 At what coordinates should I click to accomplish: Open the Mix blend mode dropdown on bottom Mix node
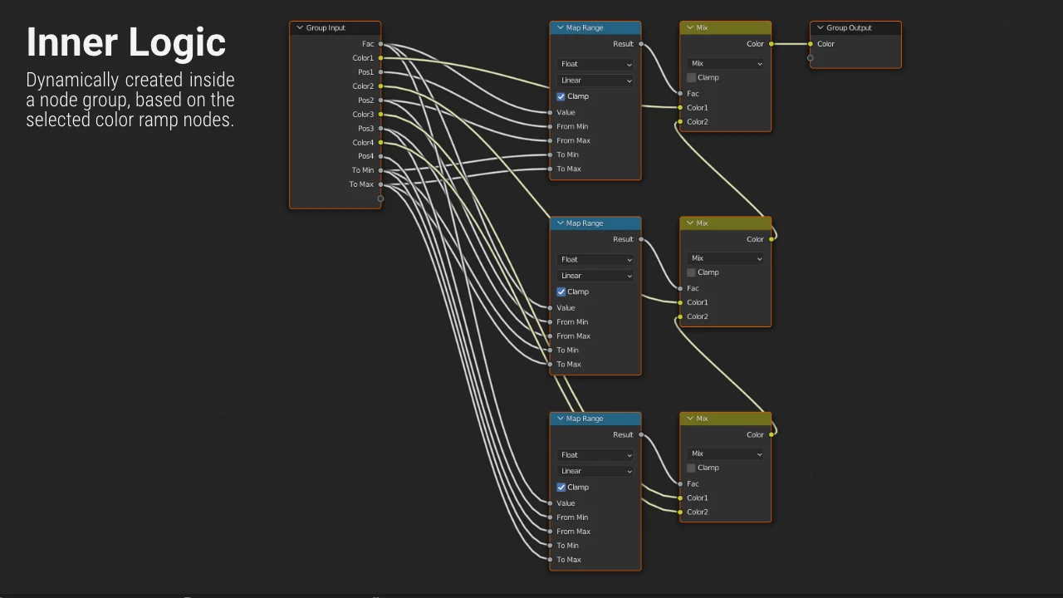tap(725, 453)
